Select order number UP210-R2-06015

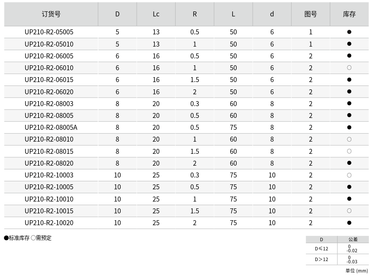49,80
